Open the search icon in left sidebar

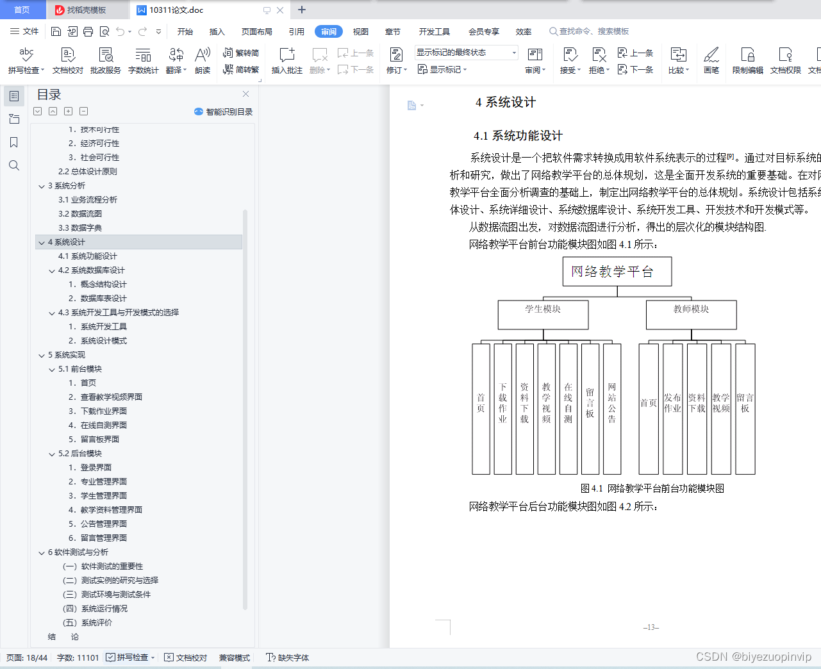14,165
